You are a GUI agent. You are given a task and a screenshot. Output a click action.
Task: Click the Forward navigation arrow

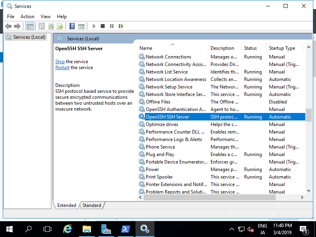coord(17,26)
